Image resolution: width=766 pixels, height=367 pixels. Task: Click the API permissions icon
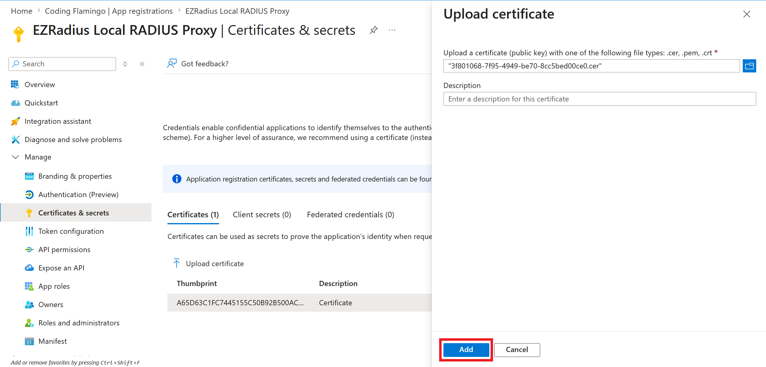tap(29, 250)
